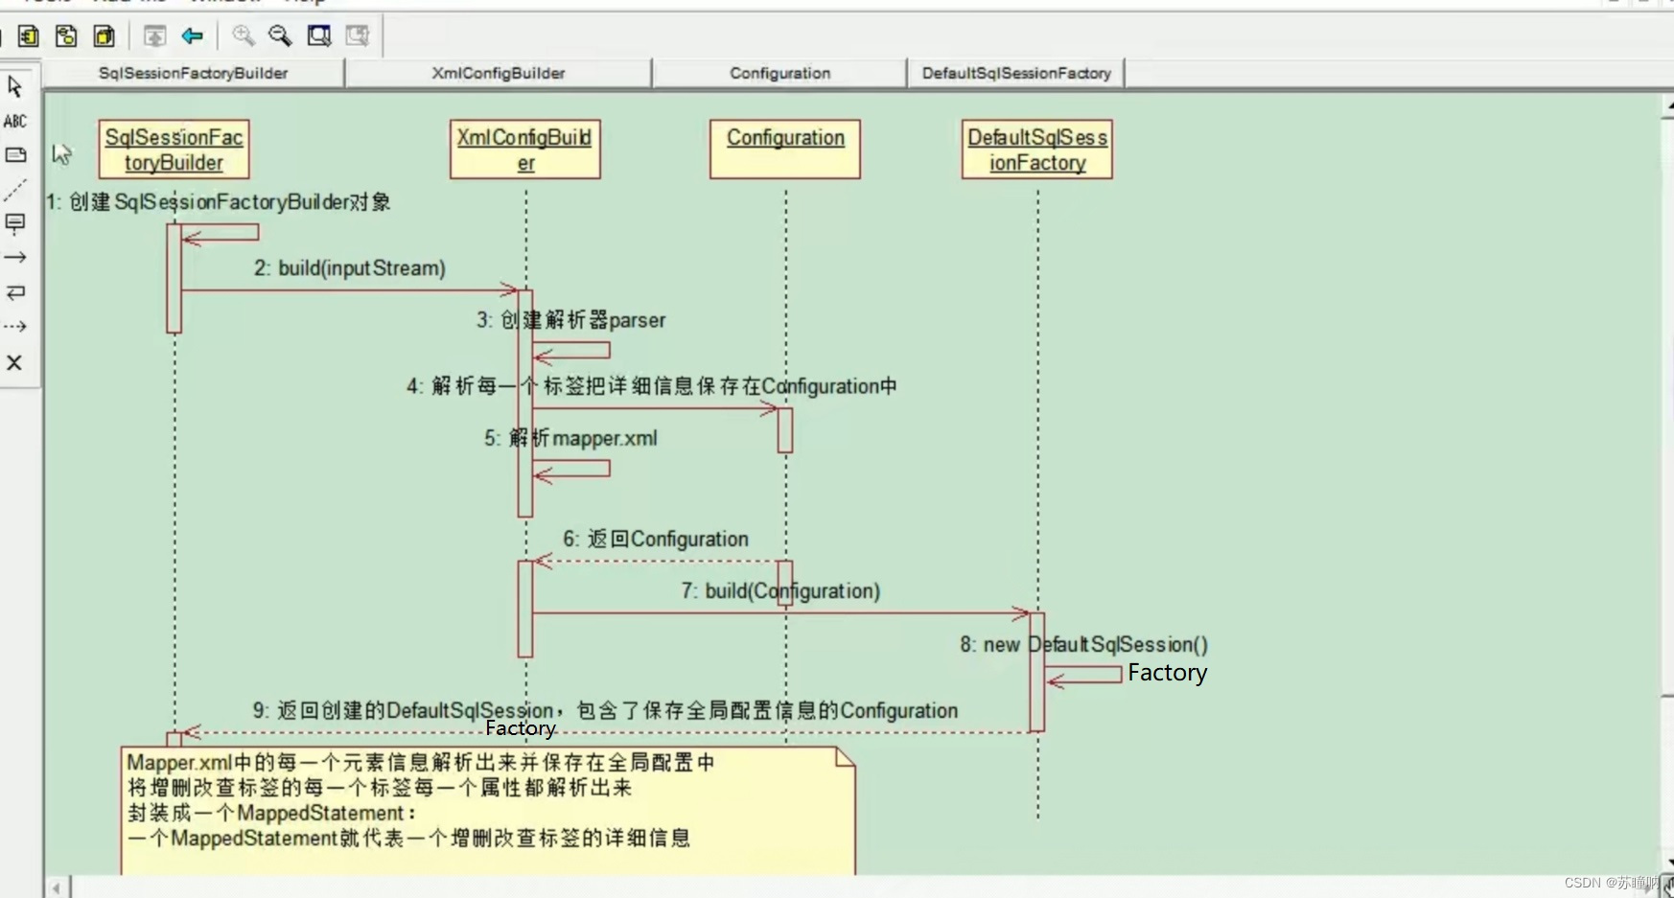Click the Zoom In magnifier icon
Viewport: 1674px width, 898px height.
(x=243, y=36)
